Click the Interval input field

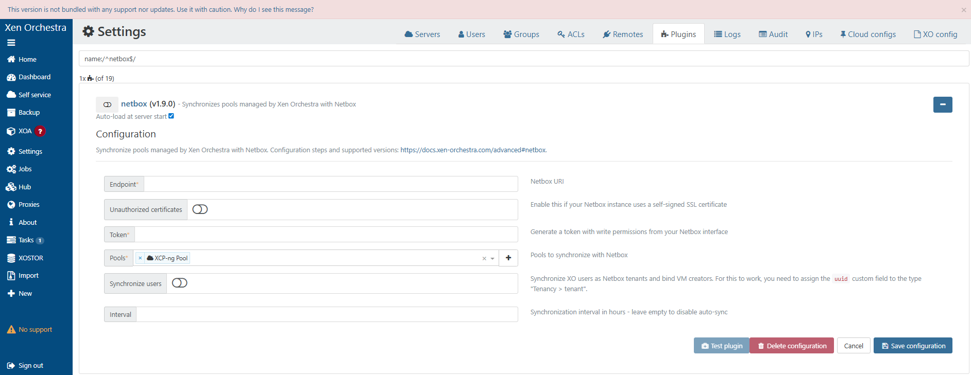[327, 314]
